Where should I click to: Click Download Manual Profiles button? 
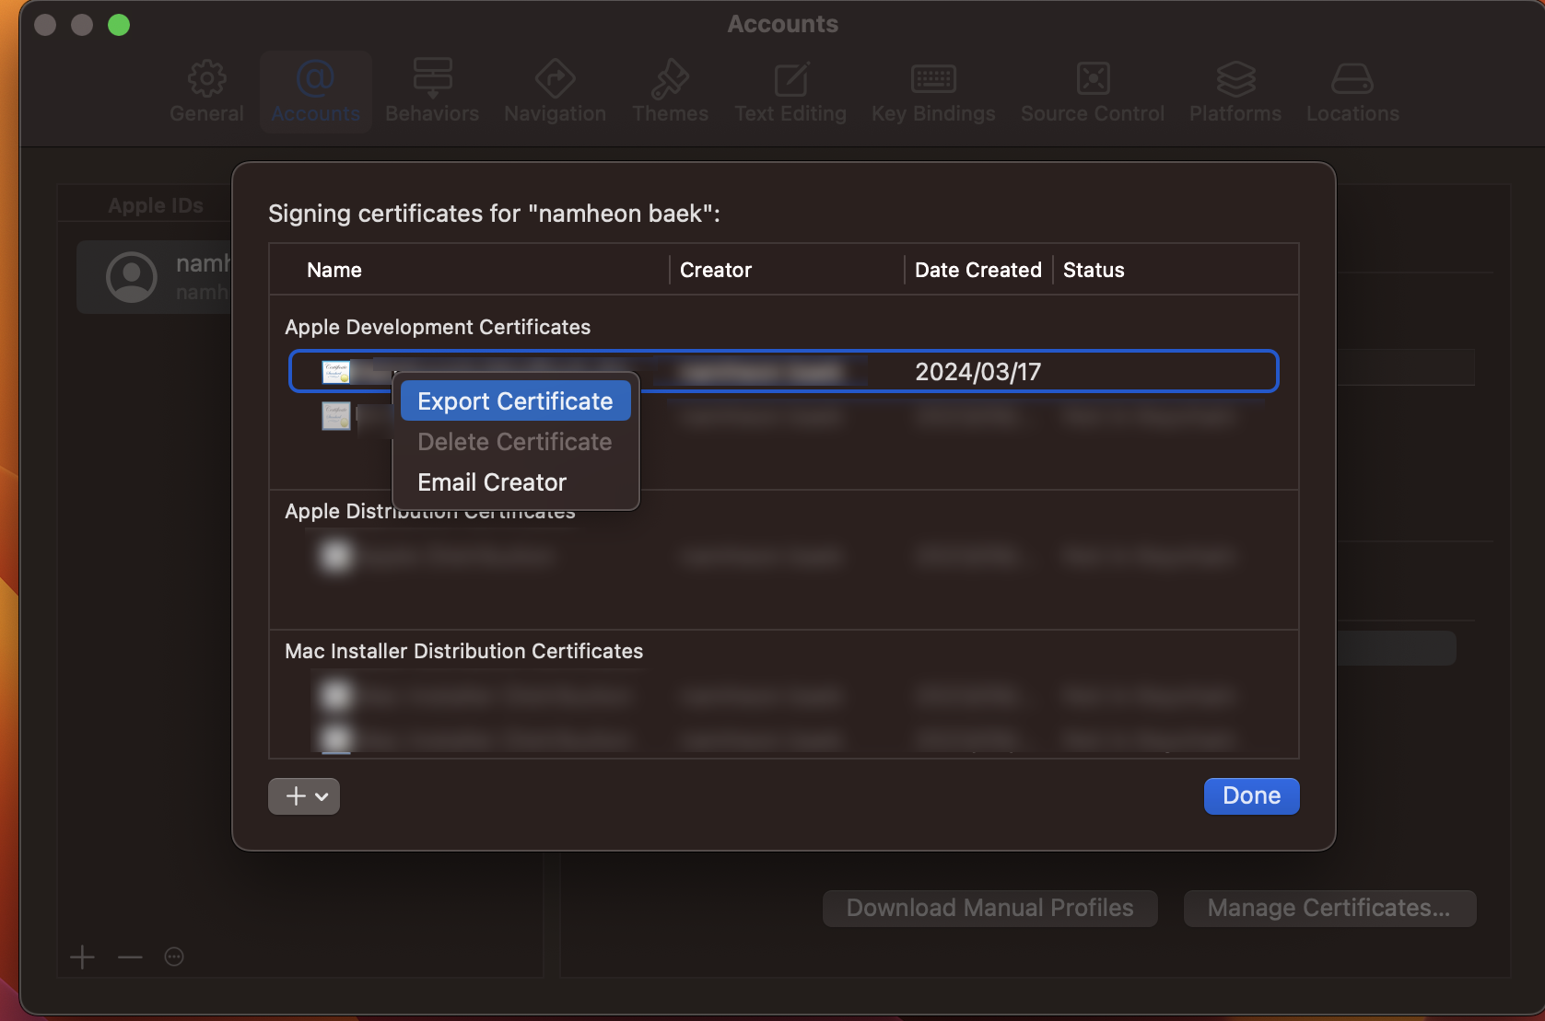point(989,908)
